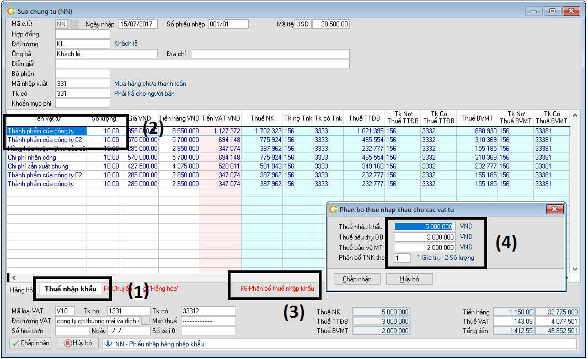Click the Mã loại VAT field V10

65,311
